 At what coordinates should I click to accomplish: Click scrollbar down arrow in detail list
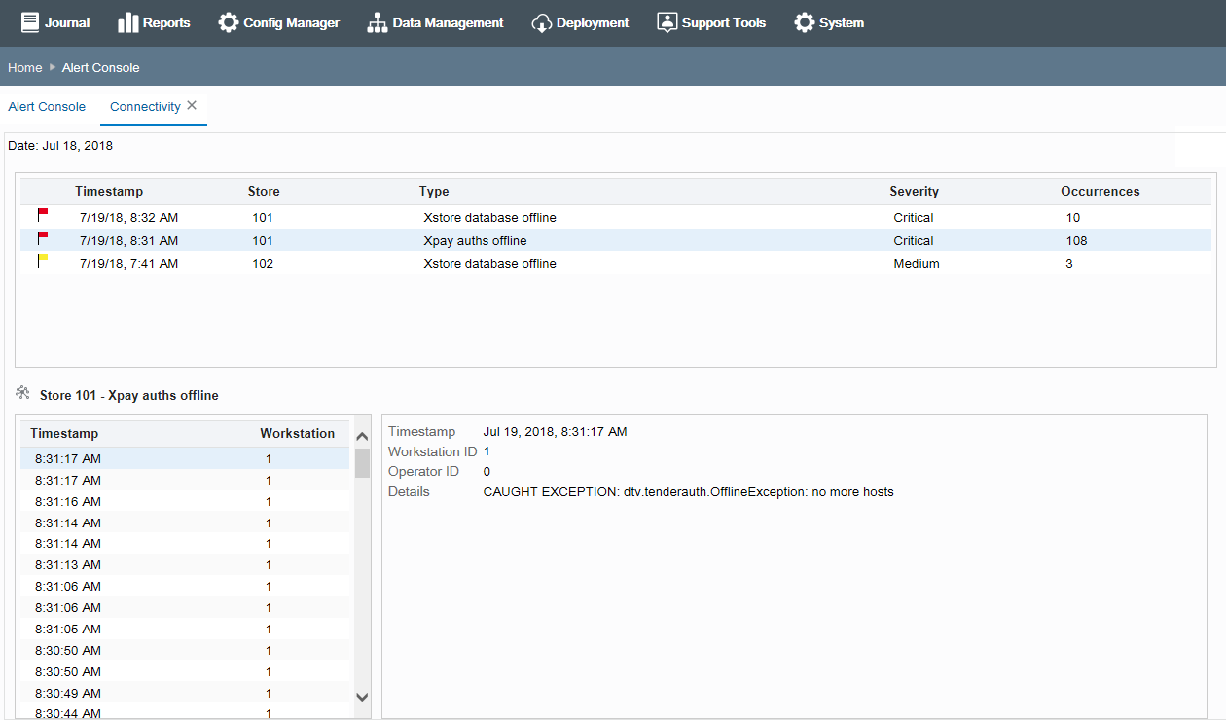pos(362,697)
